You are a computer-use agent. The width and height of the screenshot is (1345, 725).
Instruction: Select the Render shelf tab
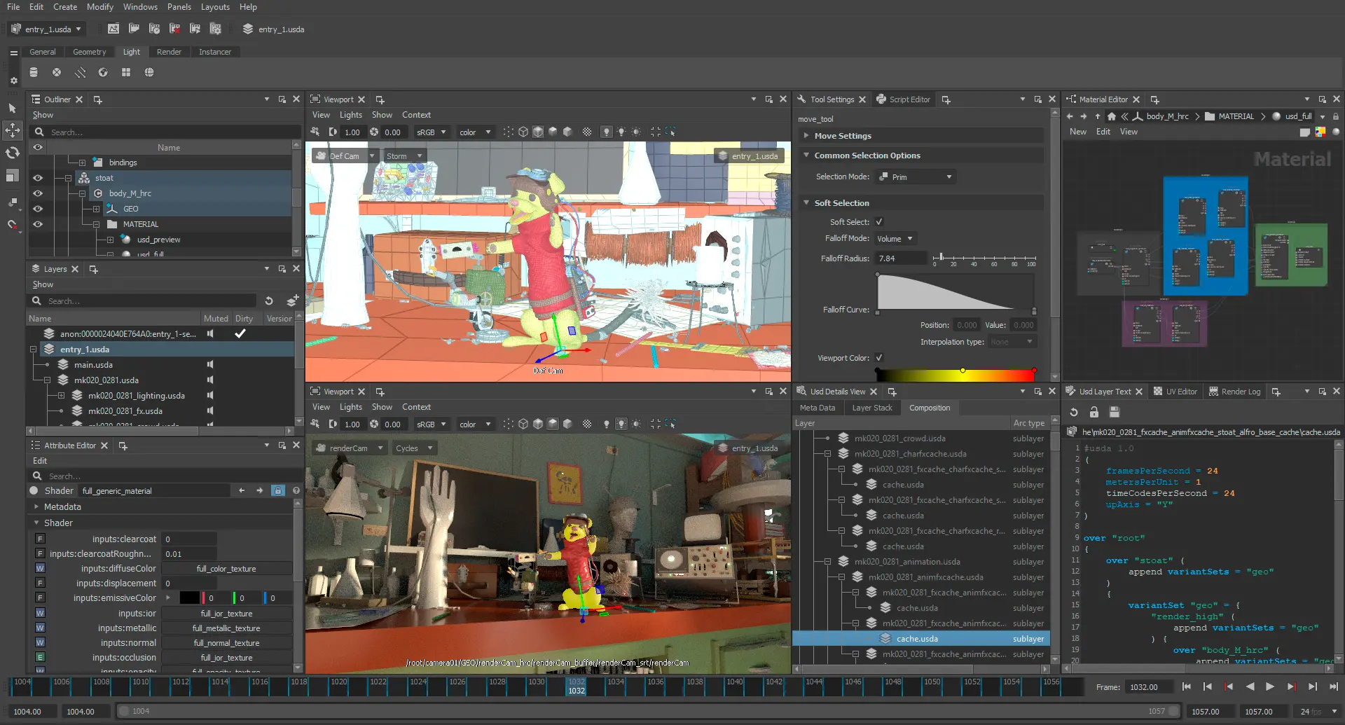(x=169, y=52)
